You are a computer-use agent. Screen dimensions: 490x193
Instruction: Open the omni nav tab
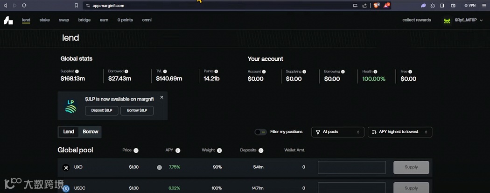point(147,20)
